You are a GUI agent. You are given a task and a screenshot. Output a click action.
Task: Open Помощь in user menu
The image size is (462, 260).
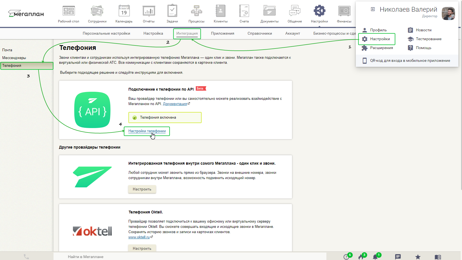tap(420, 48)
